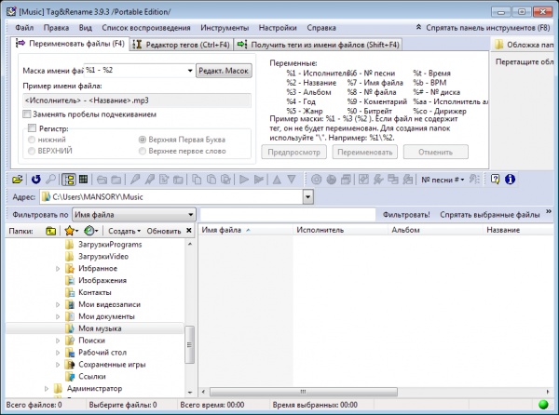Viewport: 559px width, 415px height.
Task: Close the folders panel with X icon
Action: [190, 230]
